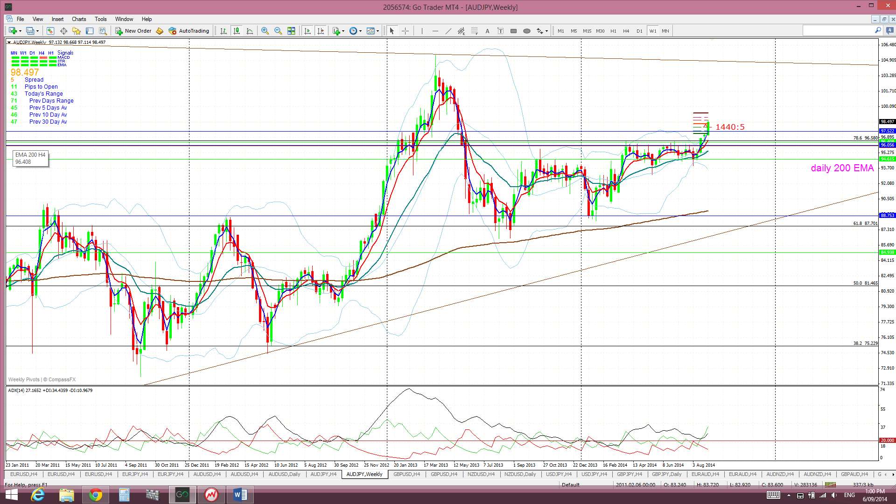Click the New Order button

point(133,31)
